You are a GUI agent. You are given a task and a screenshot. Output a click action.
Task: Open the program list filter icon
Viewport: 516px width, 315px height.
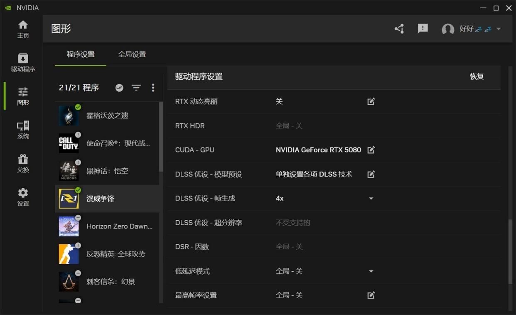(136, 88)
